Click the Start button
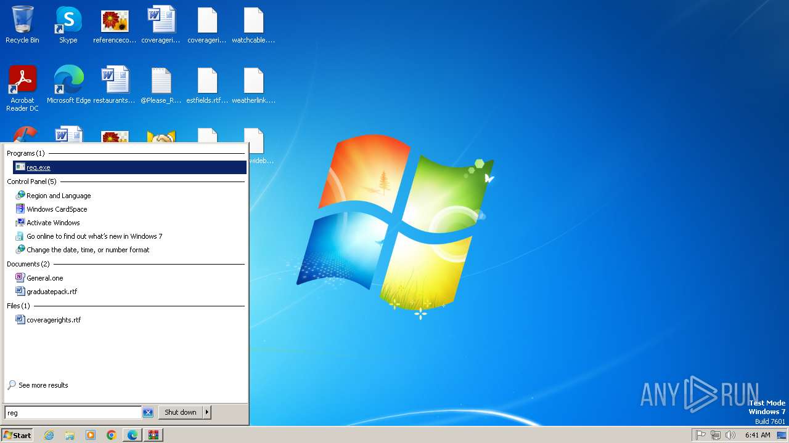Screen dimensions: 789x443 (x=17, y=435)
